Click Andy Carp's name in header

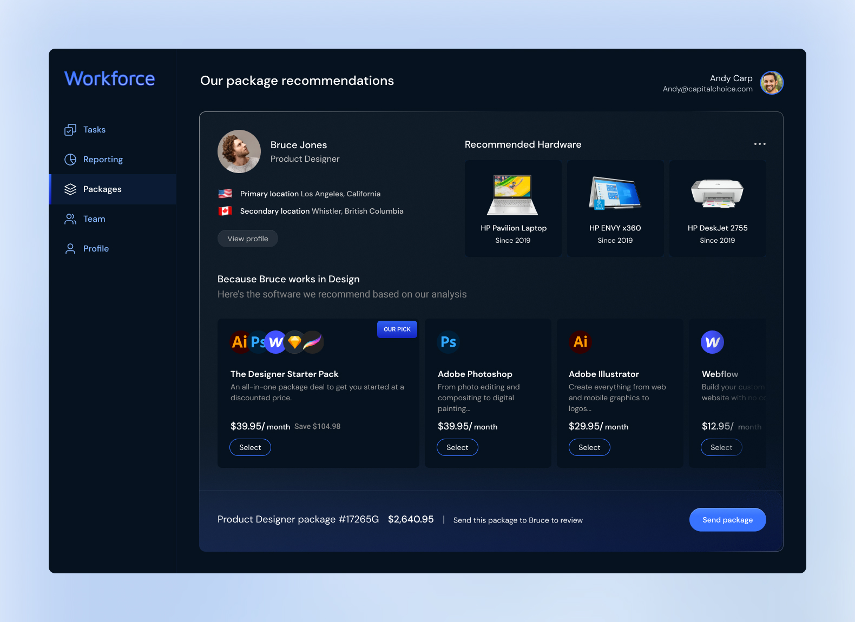[x=731, y=78]
